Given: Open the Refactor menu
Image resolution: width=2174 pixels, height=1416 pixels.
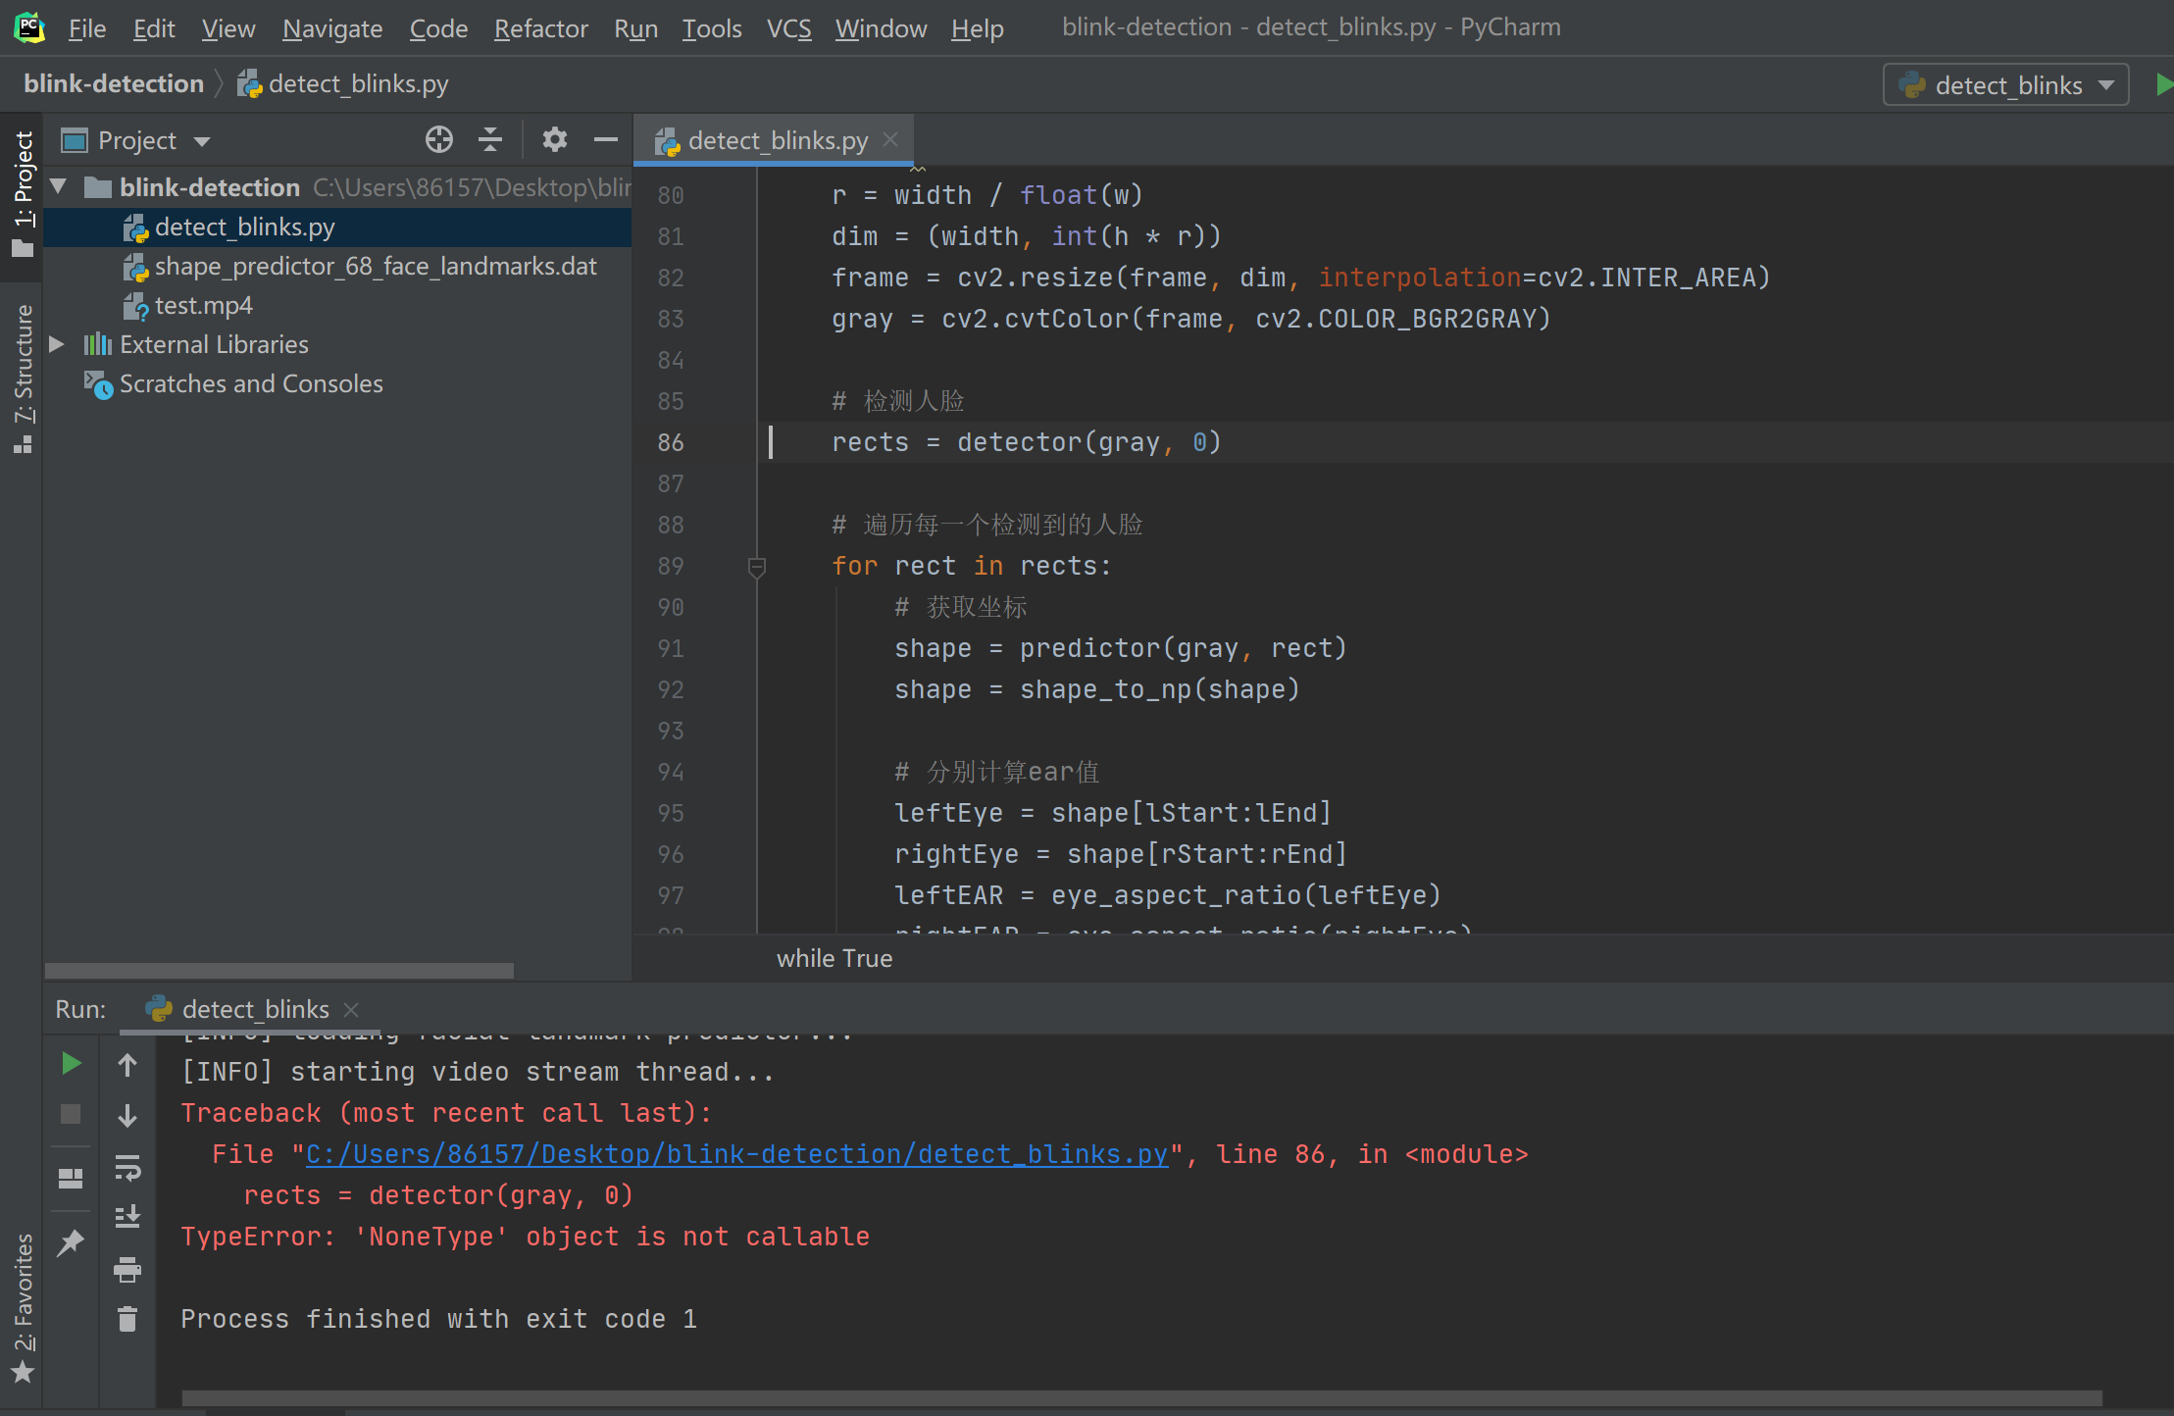Looking at the screenshot, I should coord(540,28).
